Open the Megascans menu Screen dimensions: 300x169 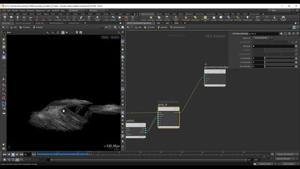pos(40,10)
